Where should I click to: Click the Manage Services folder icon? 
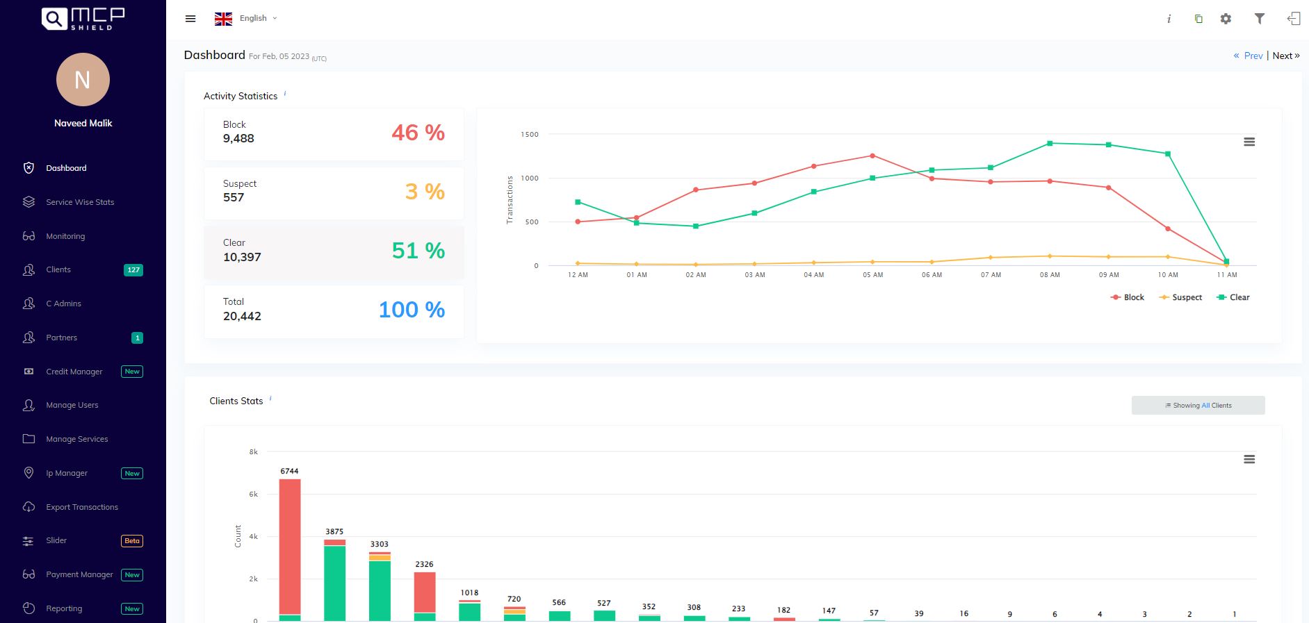click(x=29, y=439)
